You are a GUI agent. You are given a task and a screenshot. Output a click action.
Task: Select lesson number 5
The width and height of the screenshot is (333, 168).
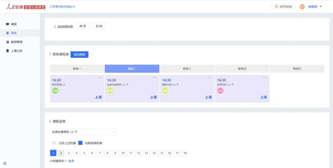coord(84,153)
